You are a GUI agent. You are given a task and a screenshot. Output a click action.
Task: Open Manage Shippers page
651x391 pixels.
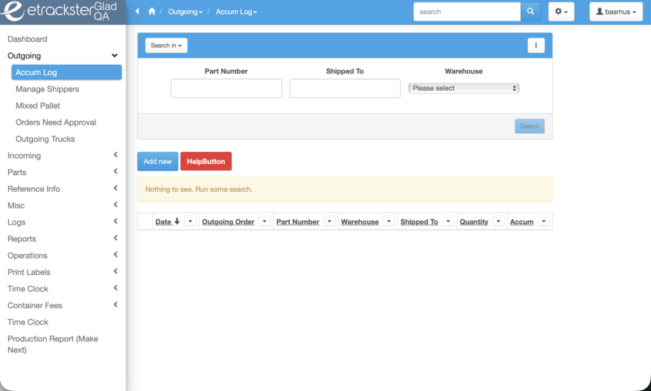48,89
